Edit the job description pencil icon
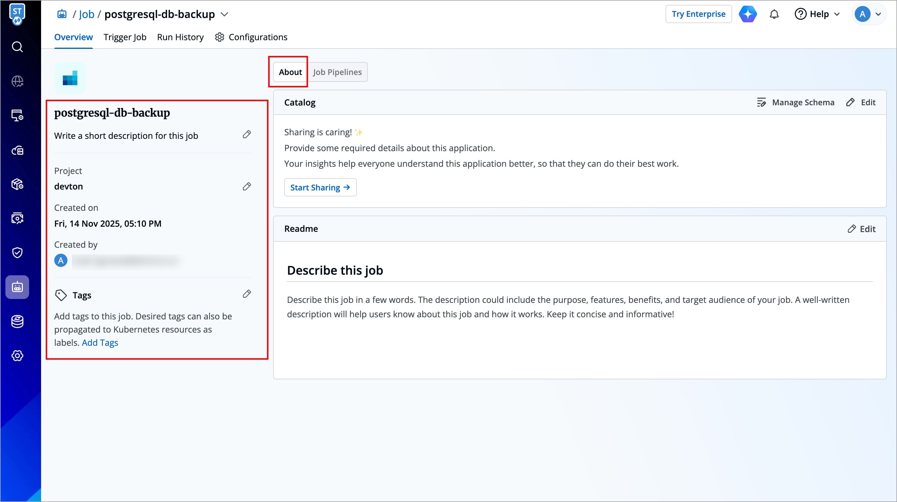This screenshot has width=897, height=502. pyautogui.click(x=246, y=134)
